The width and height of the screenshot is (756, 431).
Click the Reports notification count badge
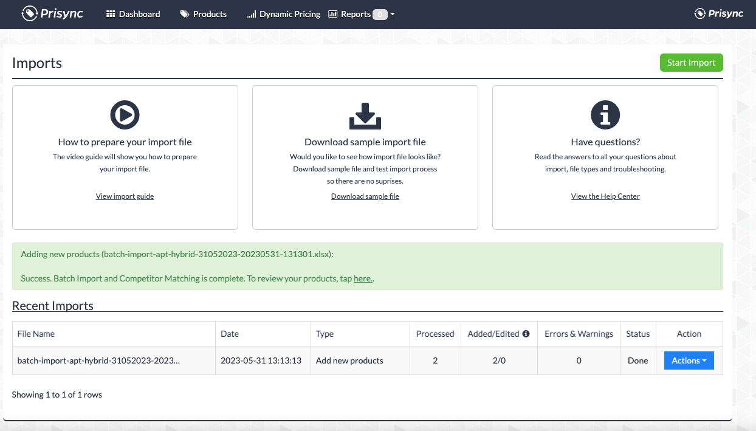click(x=380, y=15)
